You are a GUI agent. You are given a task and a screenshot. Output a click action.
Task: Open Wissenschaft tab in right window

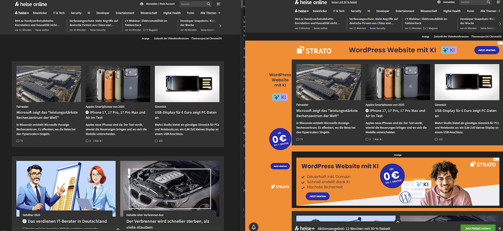click(428, 11)
